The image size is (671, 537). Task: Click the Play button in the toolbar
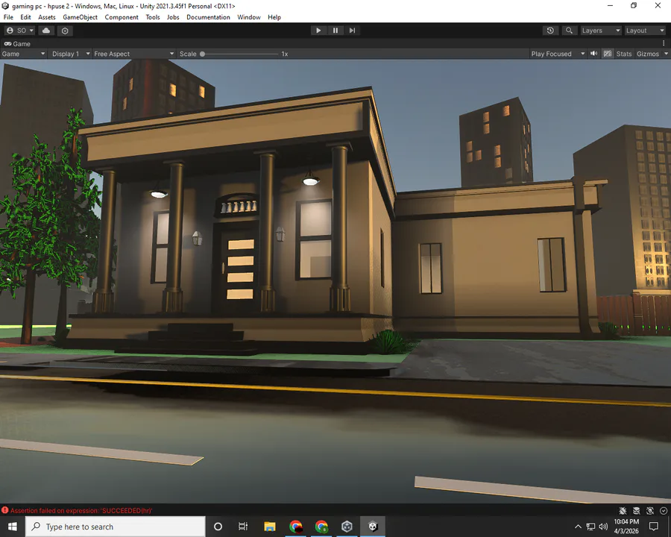[x=318, y=31]
